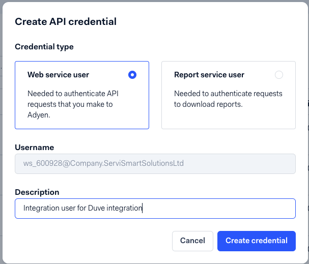Image resolution: width=309 pixels, height=264 pixels.
Task: Select the Web service user radio button
Action: pos(132,75)
